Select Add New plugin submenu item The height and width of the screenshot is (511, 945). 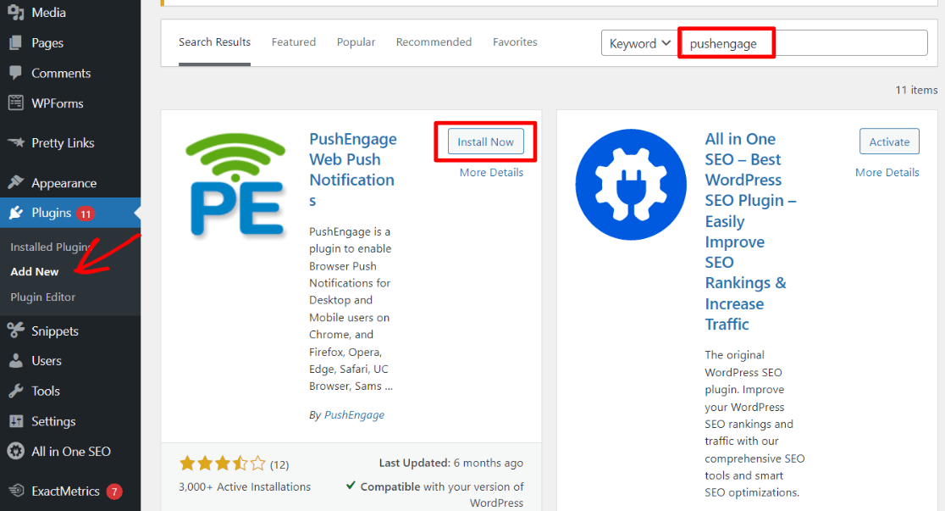[x=35, y=271]
